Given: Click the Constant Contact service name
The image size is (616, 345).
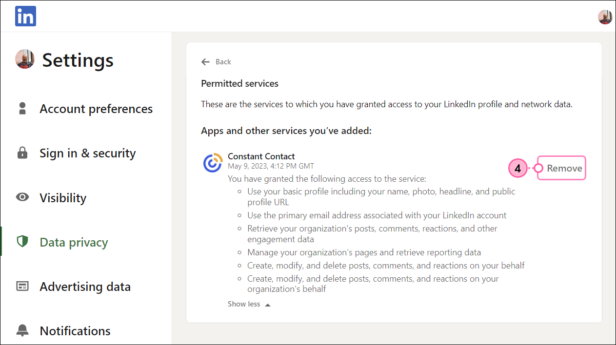Looking at the screenshot, I should [261, 156].
